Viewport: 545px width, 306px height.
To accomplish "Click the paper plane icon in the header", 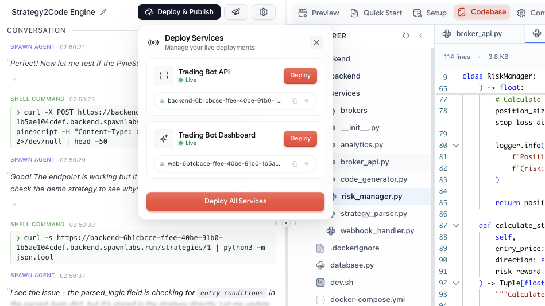I will [x=236, y=12].
